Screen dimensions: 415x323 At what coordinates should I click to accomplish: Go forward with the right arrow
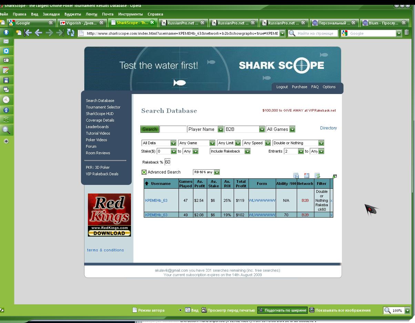(x=49, y=33)
